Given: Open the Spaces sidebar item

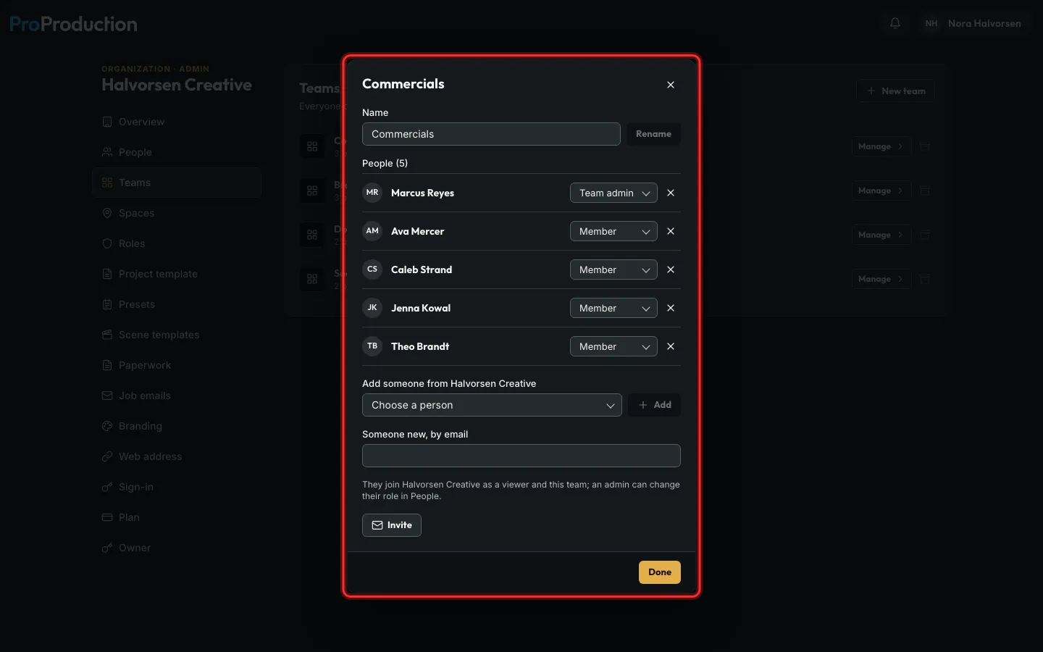Looking at the screenshot, I should [177, 213].
